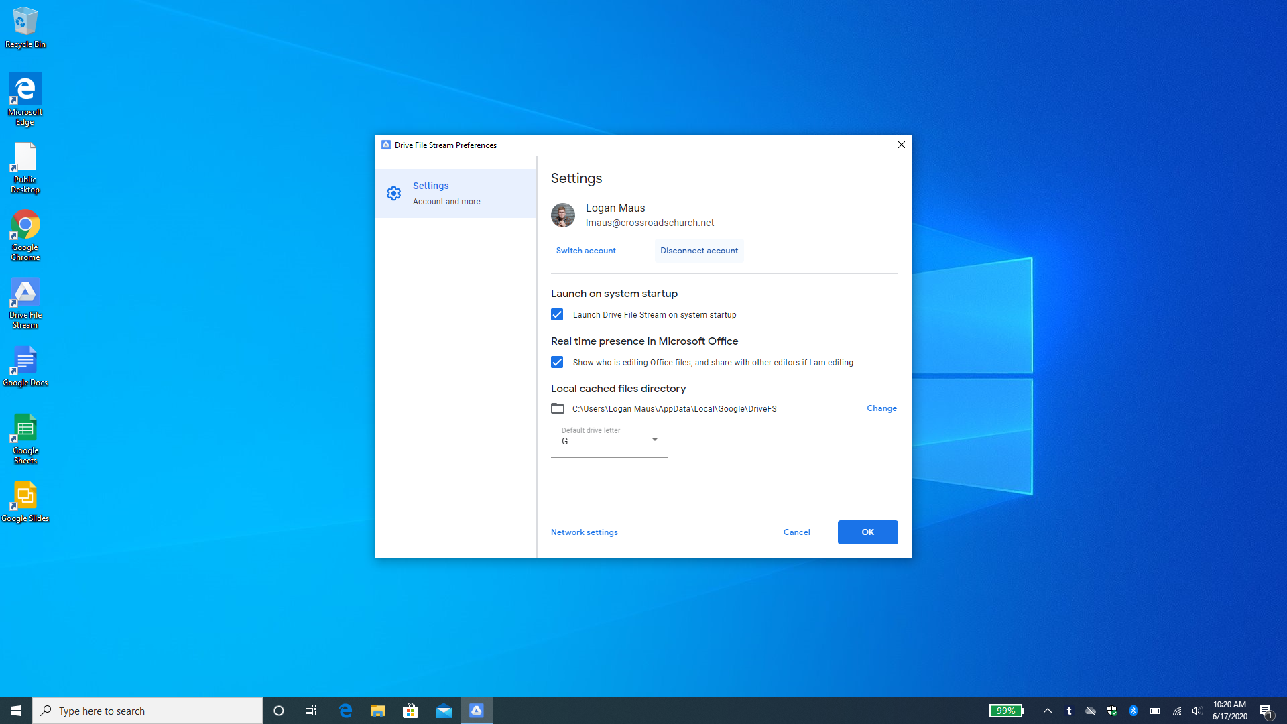Uncheck Launch Drive File Stream on startup
This screenshot has height=724, width=1287.
coord(557,314)
